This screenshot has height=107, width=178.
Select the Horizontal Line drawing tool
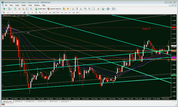pyautogui.click(x=17, y=13)
